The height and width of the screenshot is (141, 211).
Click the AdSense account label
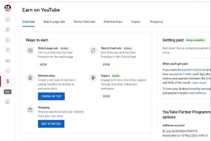(173, 125)
